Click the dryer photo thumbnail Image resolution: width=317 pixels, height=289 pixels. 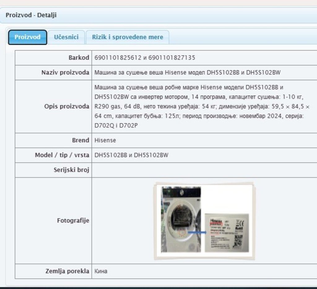[x=181, y=219]
